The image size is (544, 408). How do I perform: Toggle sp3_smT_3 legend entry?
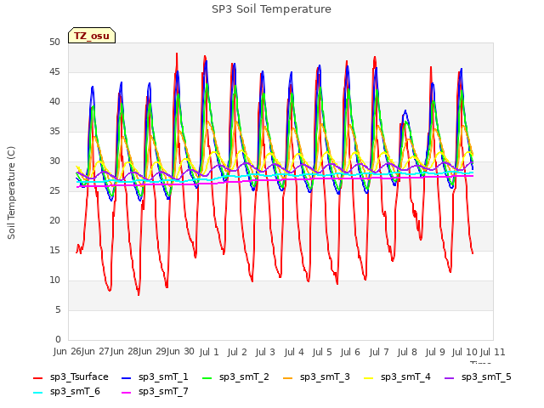coord(317,377)
